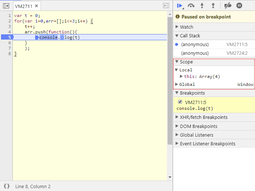Step out of current function
This screenshot has width=255, height=191.
point(213,5)
